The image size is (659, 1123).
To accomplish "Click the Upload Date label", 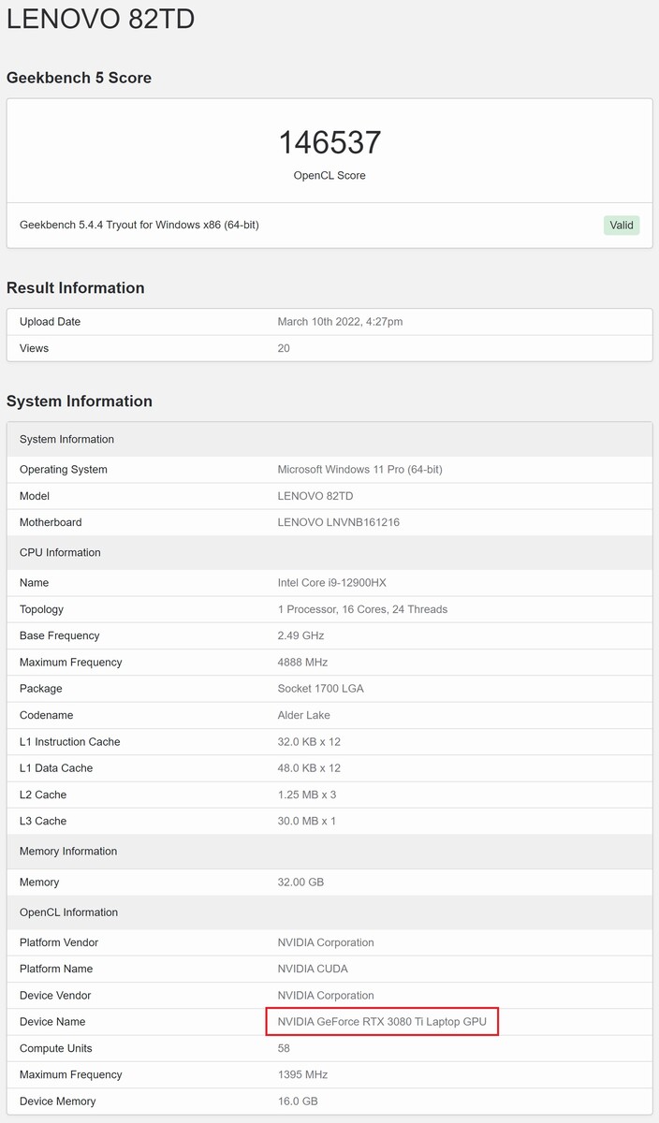I will point(50,322).
